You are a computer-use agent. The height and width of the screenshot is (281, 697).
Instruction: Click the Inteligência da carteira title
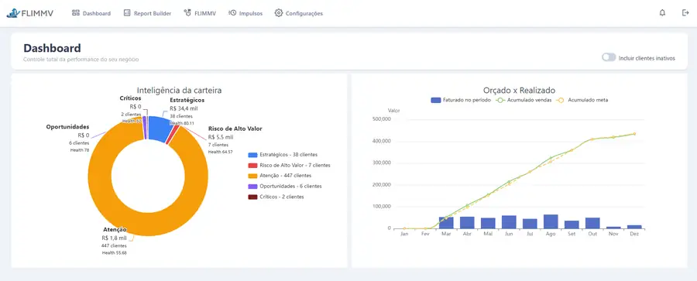pyautogui.click(x=179, y=91)
